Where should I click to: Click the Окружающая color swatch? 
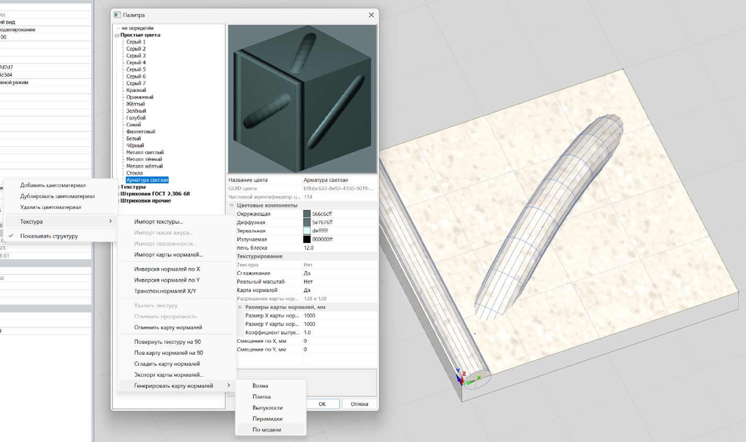[x=307, y=214]
